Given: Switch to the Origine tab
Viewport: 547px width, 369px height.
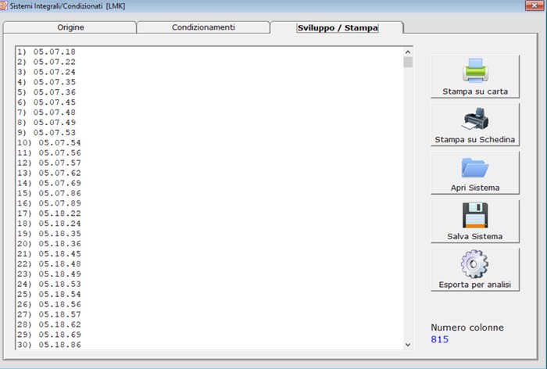Looking at the screenshot, I should pos(70,27).
